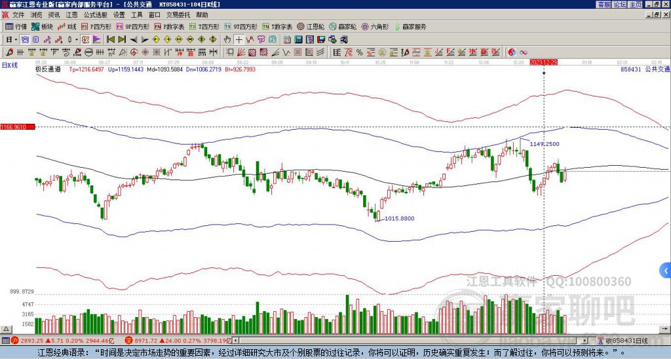Viewport: 671px width, 359px height.
Task: Open the 主页 homepage link
Action: 636,5
